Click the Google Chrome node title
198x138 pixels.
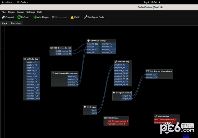(x=123, y=93)
